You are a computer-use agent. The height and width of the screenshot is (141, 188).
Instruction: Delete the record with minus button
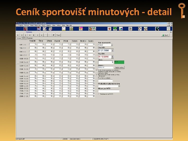coord(38,35)
